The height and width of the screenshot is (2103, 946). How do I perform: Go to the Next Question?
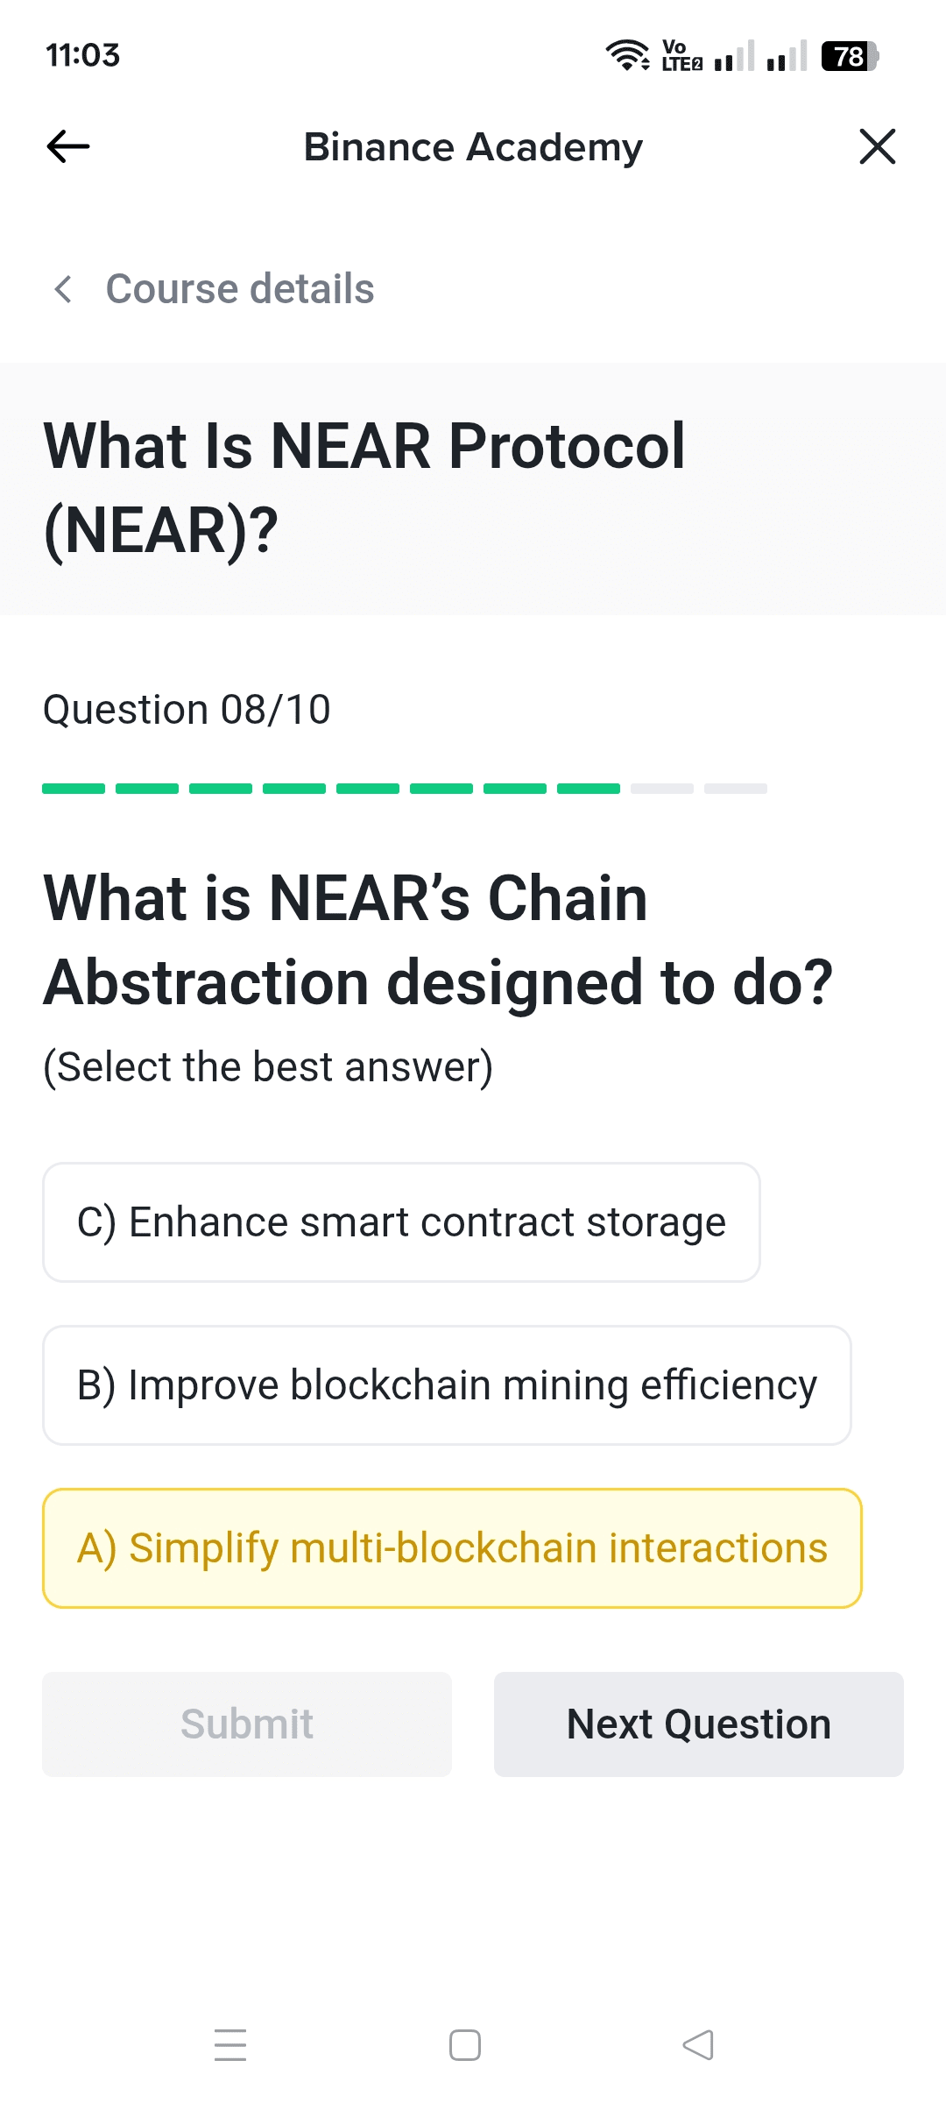pos(698,1724)
